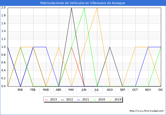Click the chart title 'Matriculaciones de Vehiculos en Villanueva de Azoague'
The width and height of the screenshot is (166, 115).
[82, 3]
